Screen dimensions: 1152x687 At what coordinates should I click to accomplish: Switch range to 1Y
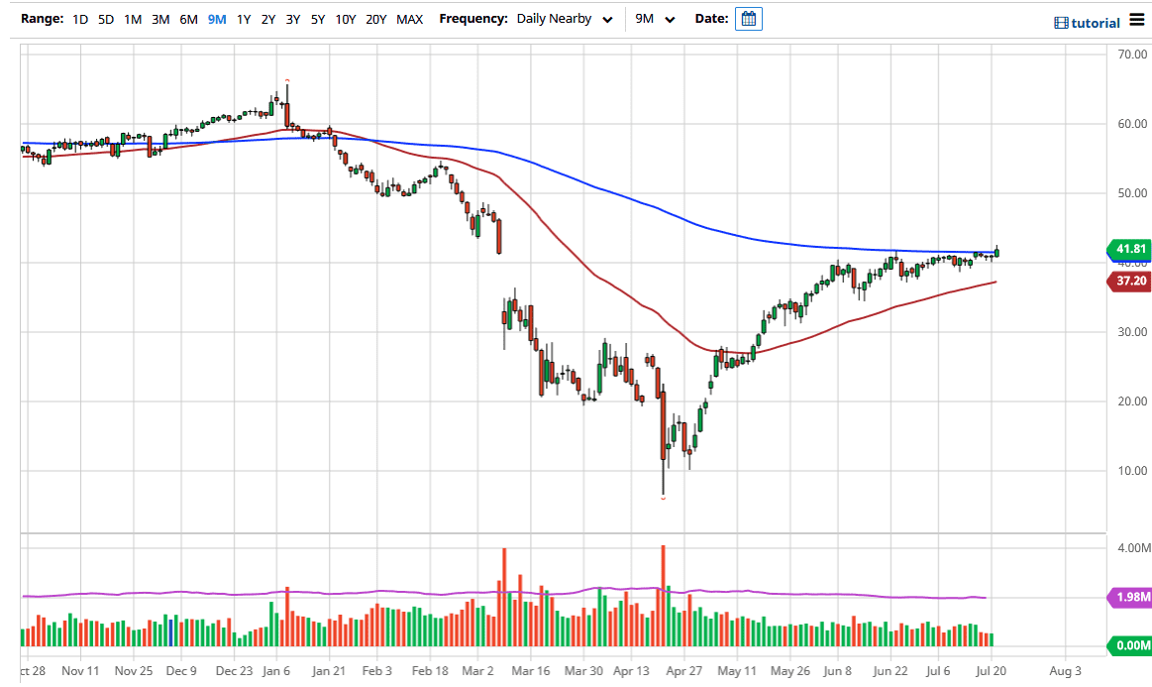coord(244,19)
